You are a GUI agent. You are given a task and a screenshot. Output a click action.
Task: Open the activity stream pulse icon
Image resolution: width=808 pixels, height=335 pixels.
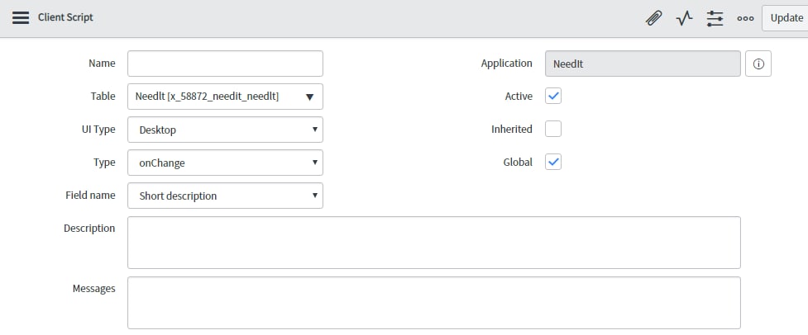[684, 18]
